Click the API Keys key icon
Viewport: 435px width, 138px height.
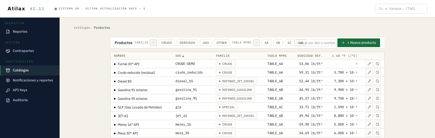pyautogui.click(x=8, y=90)
